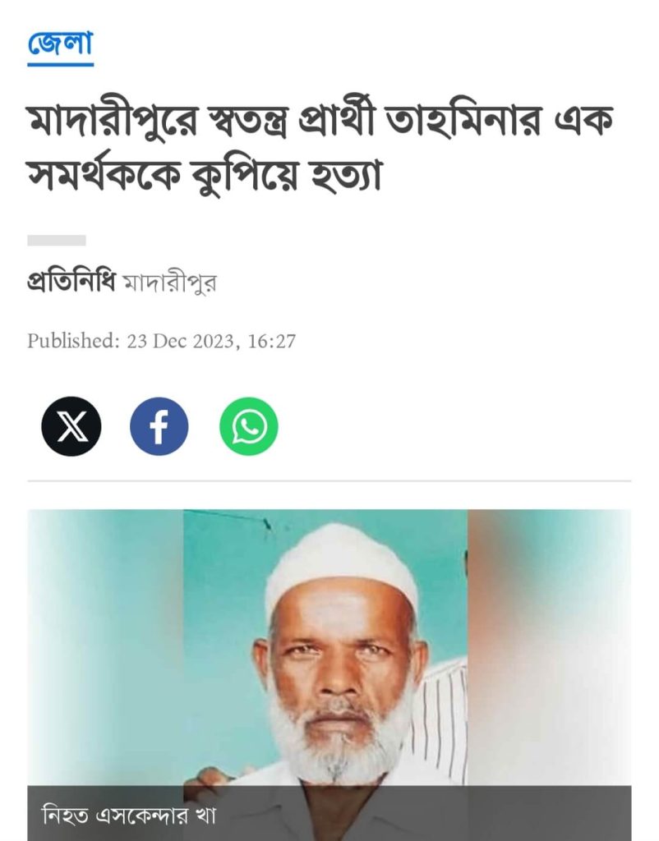The height and width of the screenshot is (841, 659).
Task: Click the caption নিহত এসকেন্দার খা
Action: [129, 816]
